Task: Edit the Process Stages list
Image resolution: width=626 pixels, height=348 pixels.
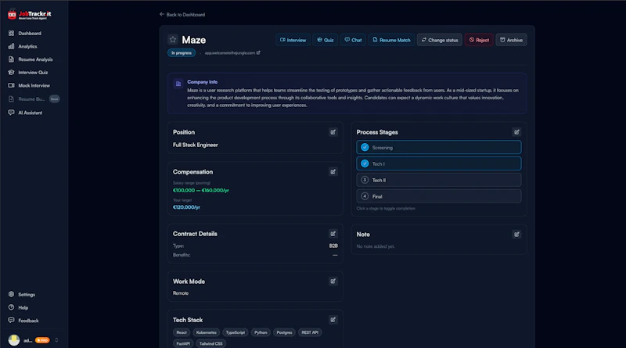Action: tap(516, 132)
